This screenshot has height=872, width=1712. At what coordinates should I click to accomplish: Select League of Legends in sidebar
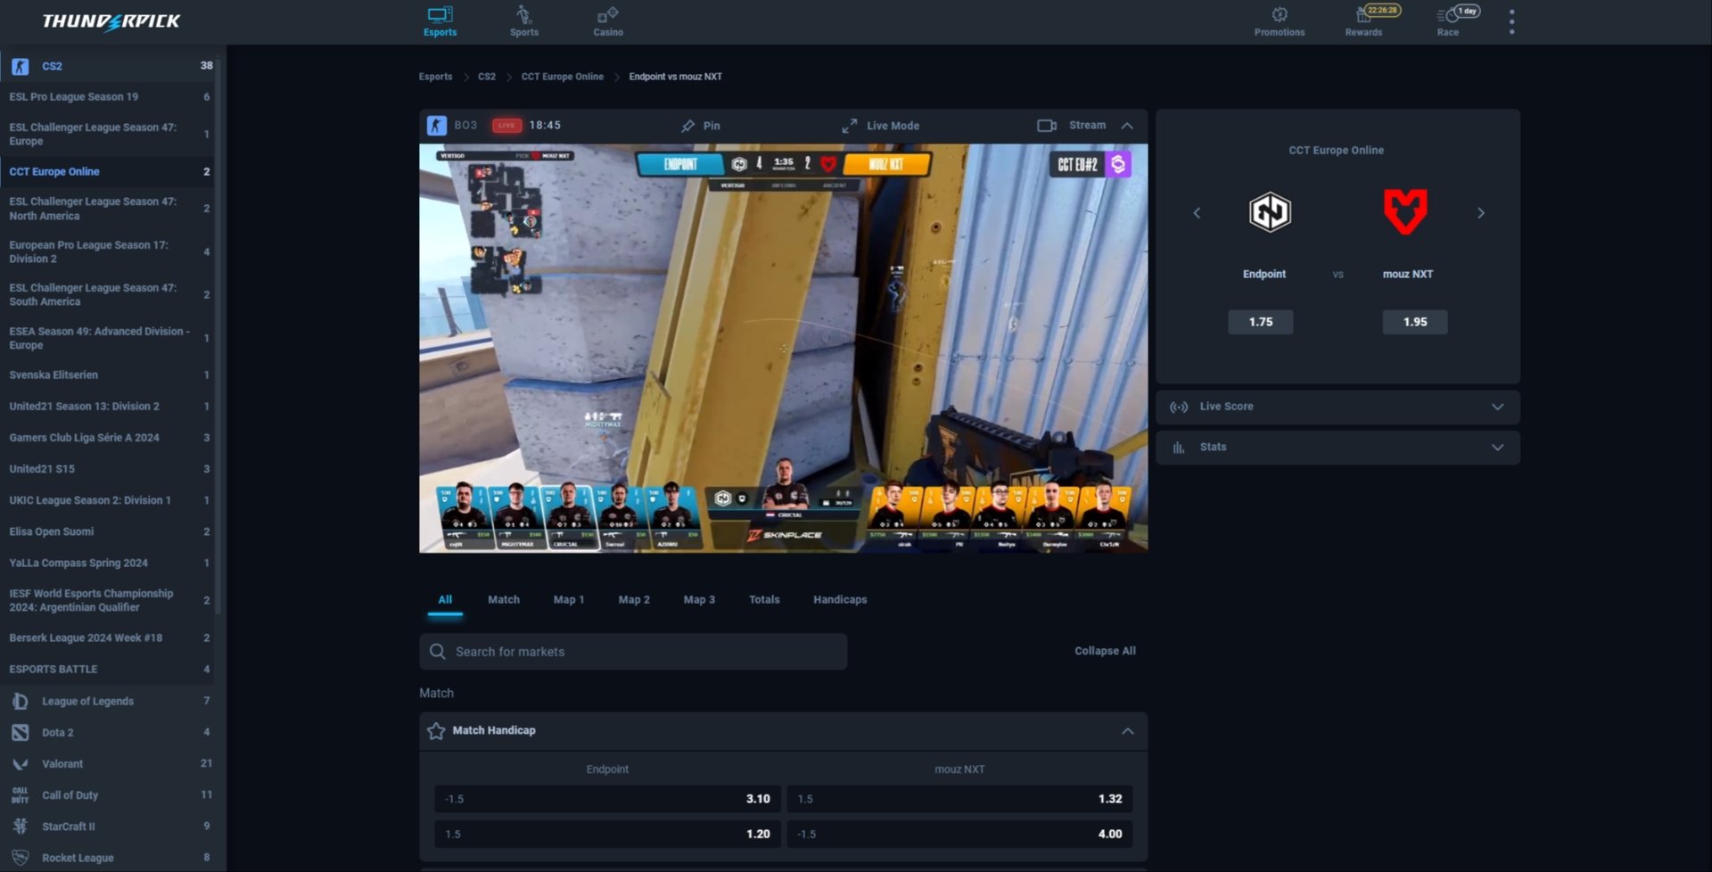pos(107,701)
